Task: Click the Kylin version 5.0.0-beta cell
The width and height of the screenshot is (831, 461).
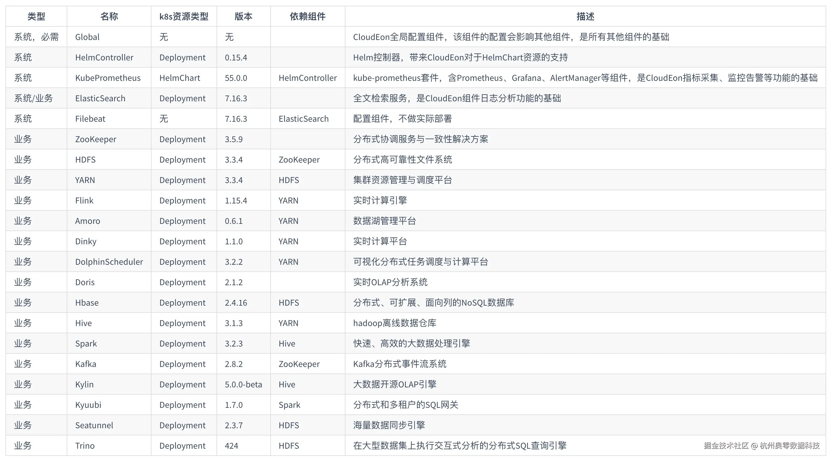Action: (243, 384)
